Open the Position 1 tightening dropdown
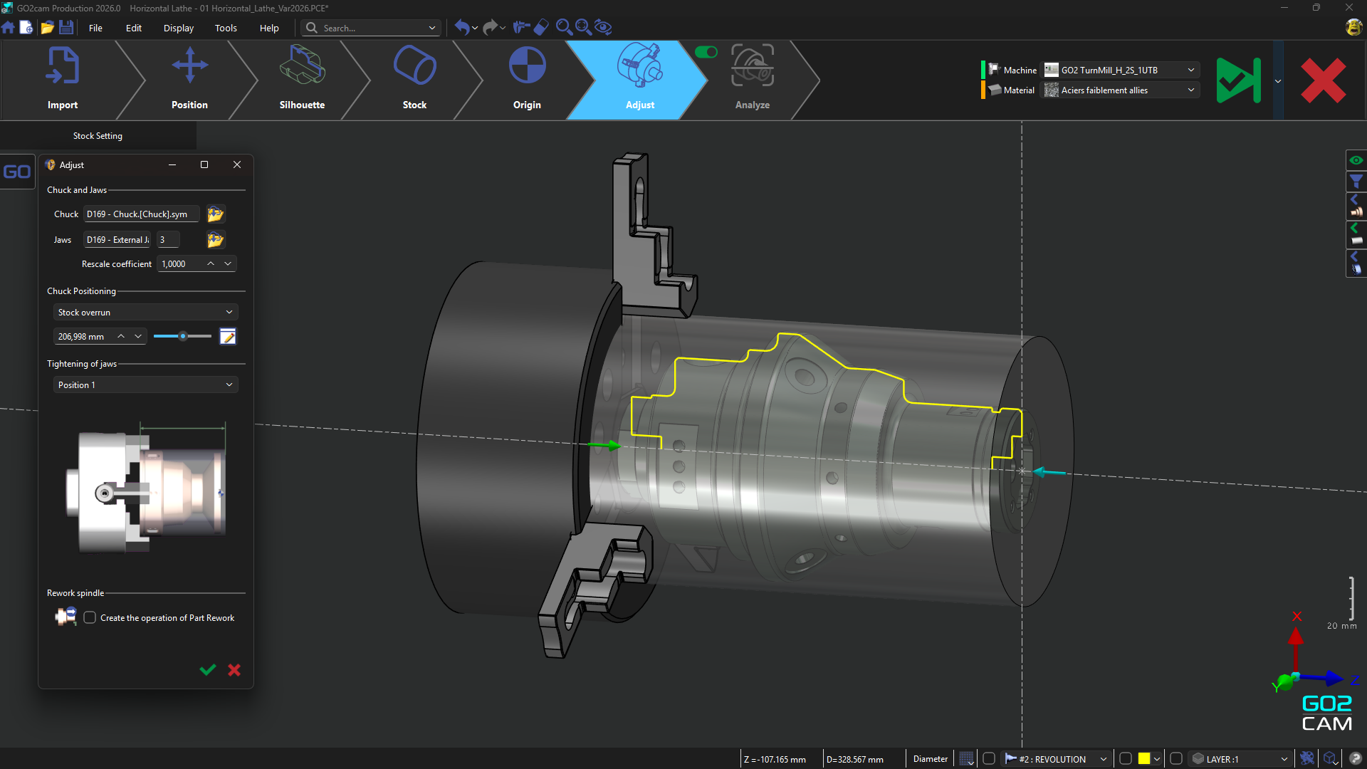 pyautogui.click(x=145, y=385)
